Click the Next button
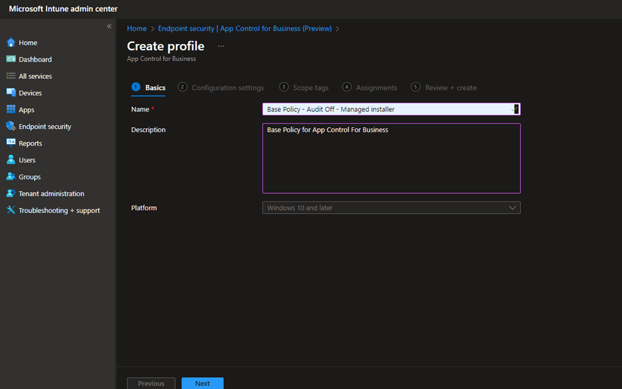This screenshot has height=389, width=622. point(202,383)
